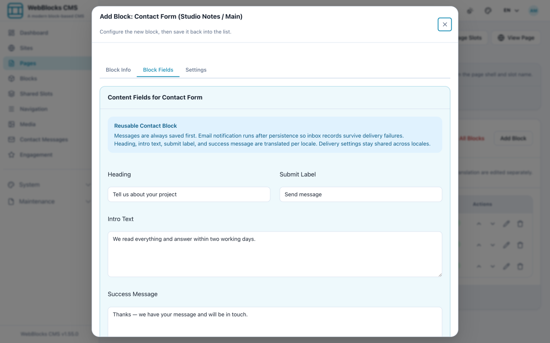The image size is (550, 343).
Task: Move the first block row down
Action: [493, 224]
